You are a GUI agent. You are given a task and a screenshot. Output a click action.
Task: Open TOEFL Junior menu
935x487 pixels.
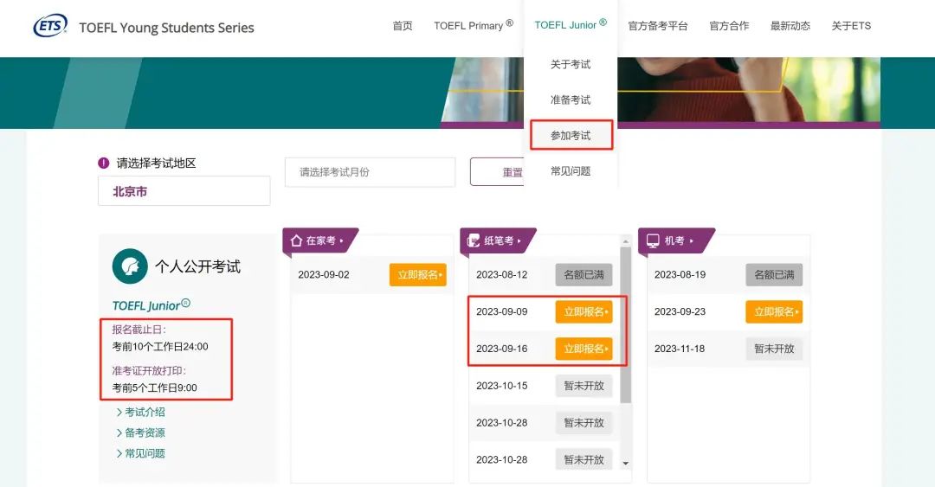pyautogui.click(x=571, y=25)
